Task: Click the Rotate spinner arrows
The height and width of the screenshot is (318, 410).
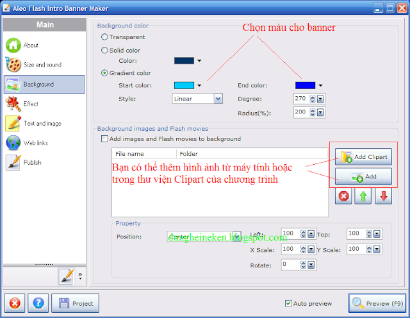Action: [303, 265]
